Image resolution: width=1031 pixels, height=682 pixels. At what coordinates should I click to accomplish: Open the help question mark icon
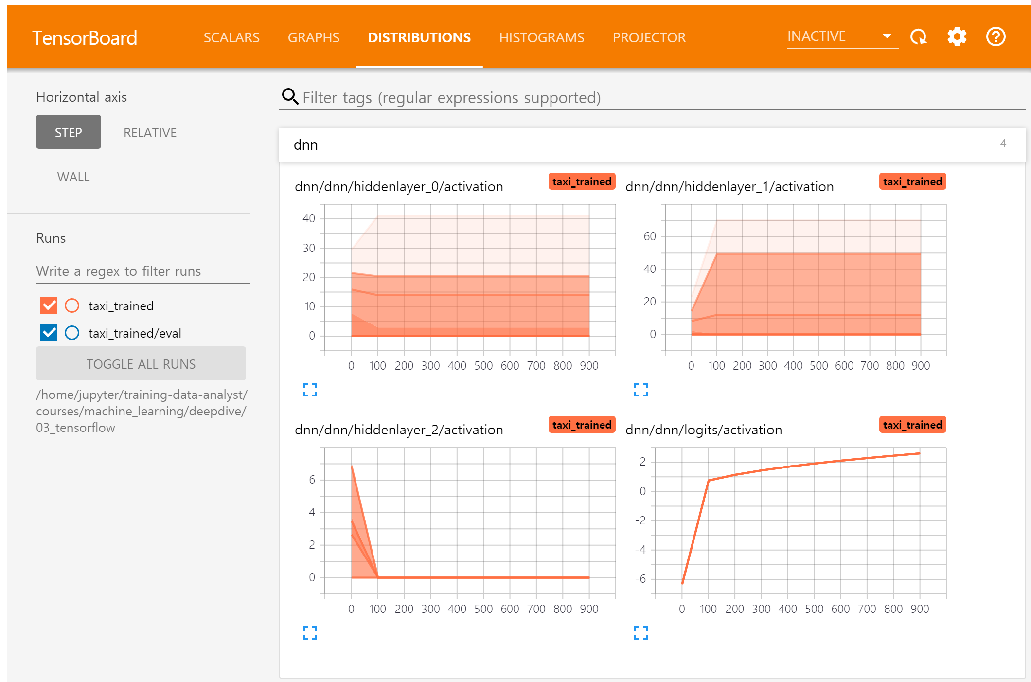point(995,37)
